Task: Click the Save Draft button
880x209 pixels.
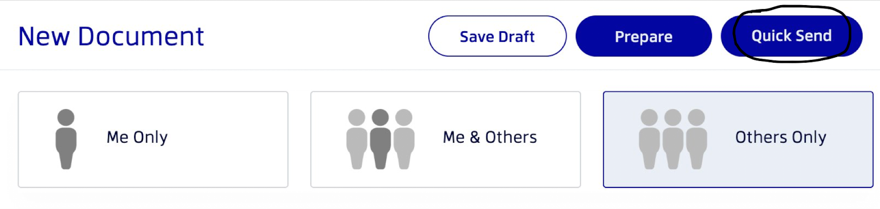Action: point(497,36)
